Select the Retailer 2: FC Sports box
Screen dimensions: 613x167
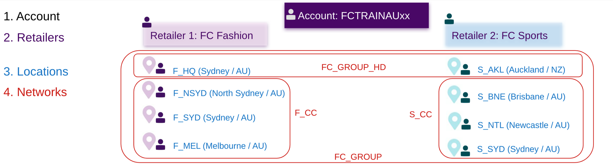(503, 35)
